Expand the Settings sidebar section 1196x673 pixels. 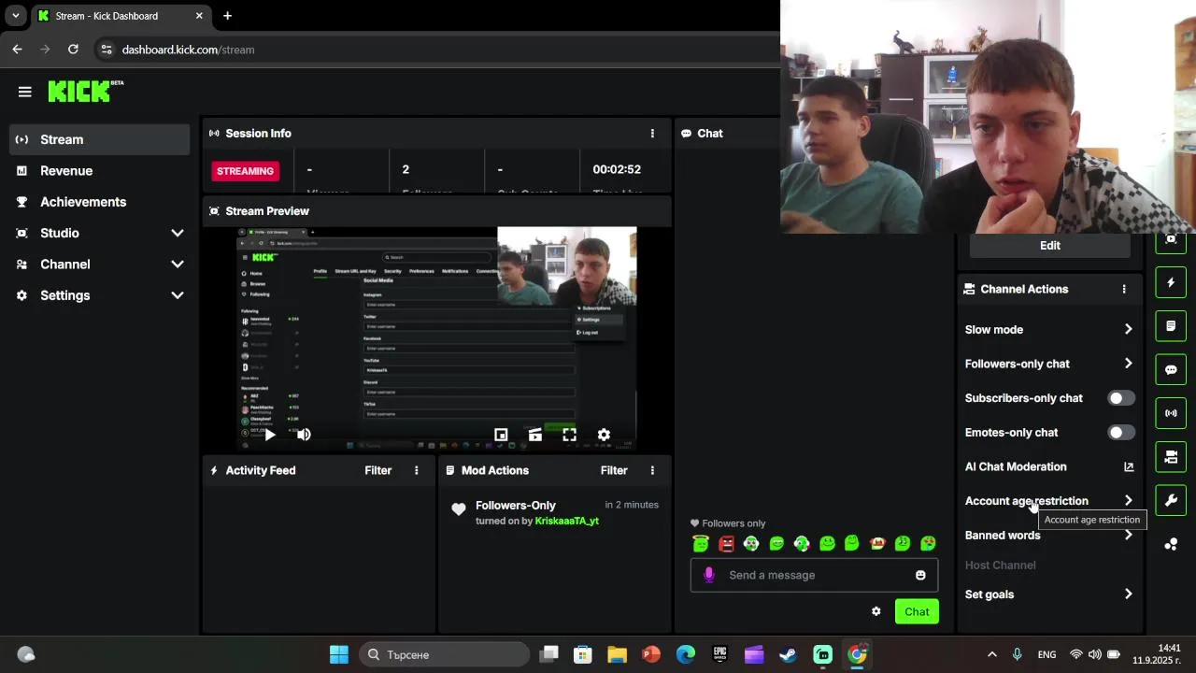click(178, 295)
